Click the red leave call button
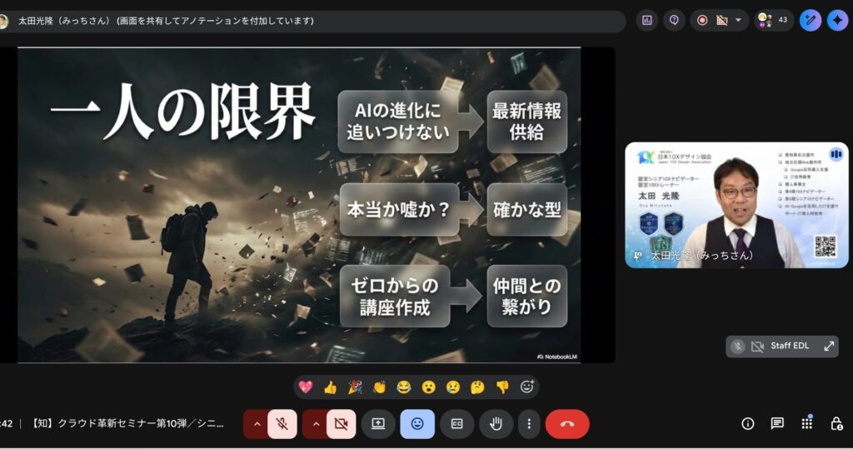 (x=567, y=423)
